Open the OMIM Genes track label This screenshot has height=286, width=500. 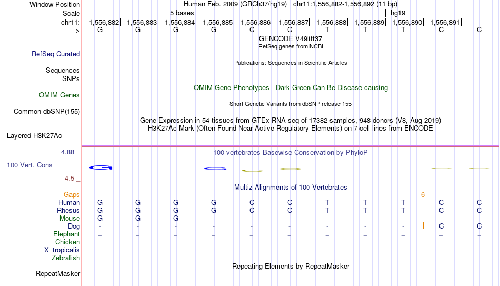(x=59, y=95)
